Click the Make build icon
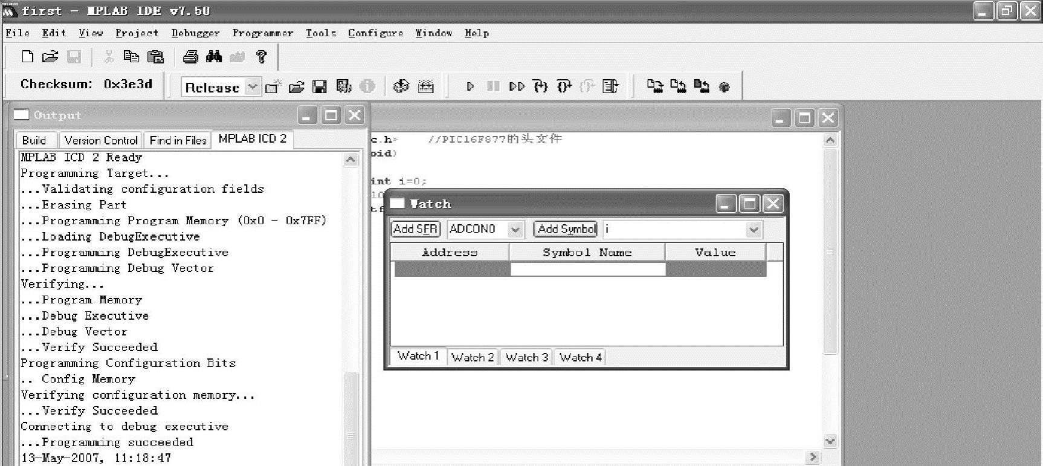 pos(401,86)
